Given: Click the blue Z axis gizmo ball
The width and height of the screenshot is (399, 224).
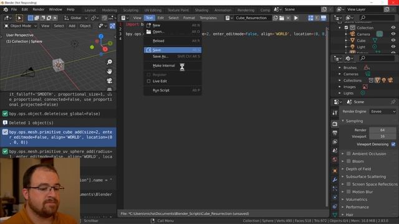Looking at the screenshot, I should tap(101, 37).
